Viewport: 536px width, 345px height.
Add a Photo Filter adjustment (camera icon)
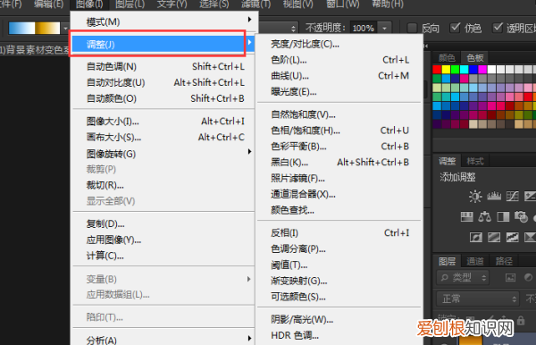point(521,217)
